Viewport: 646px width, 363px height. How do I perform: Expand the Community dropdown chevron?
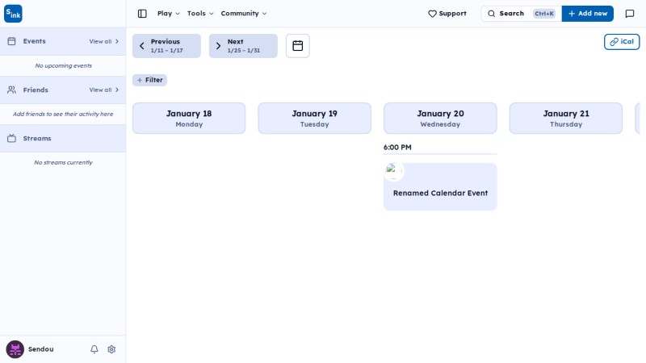pyautogui.click(x=265, y=14)
